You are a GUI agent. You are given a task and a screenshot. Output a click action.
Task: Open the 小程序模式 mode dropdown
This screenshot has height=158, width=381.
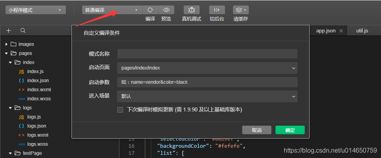[36, 10]
